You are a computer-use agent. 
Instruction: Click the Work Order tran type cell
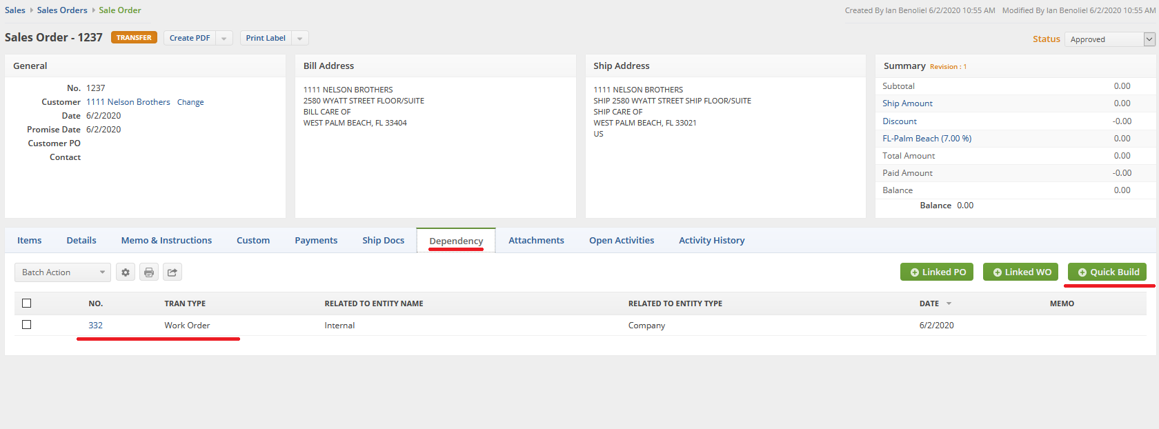187,326
